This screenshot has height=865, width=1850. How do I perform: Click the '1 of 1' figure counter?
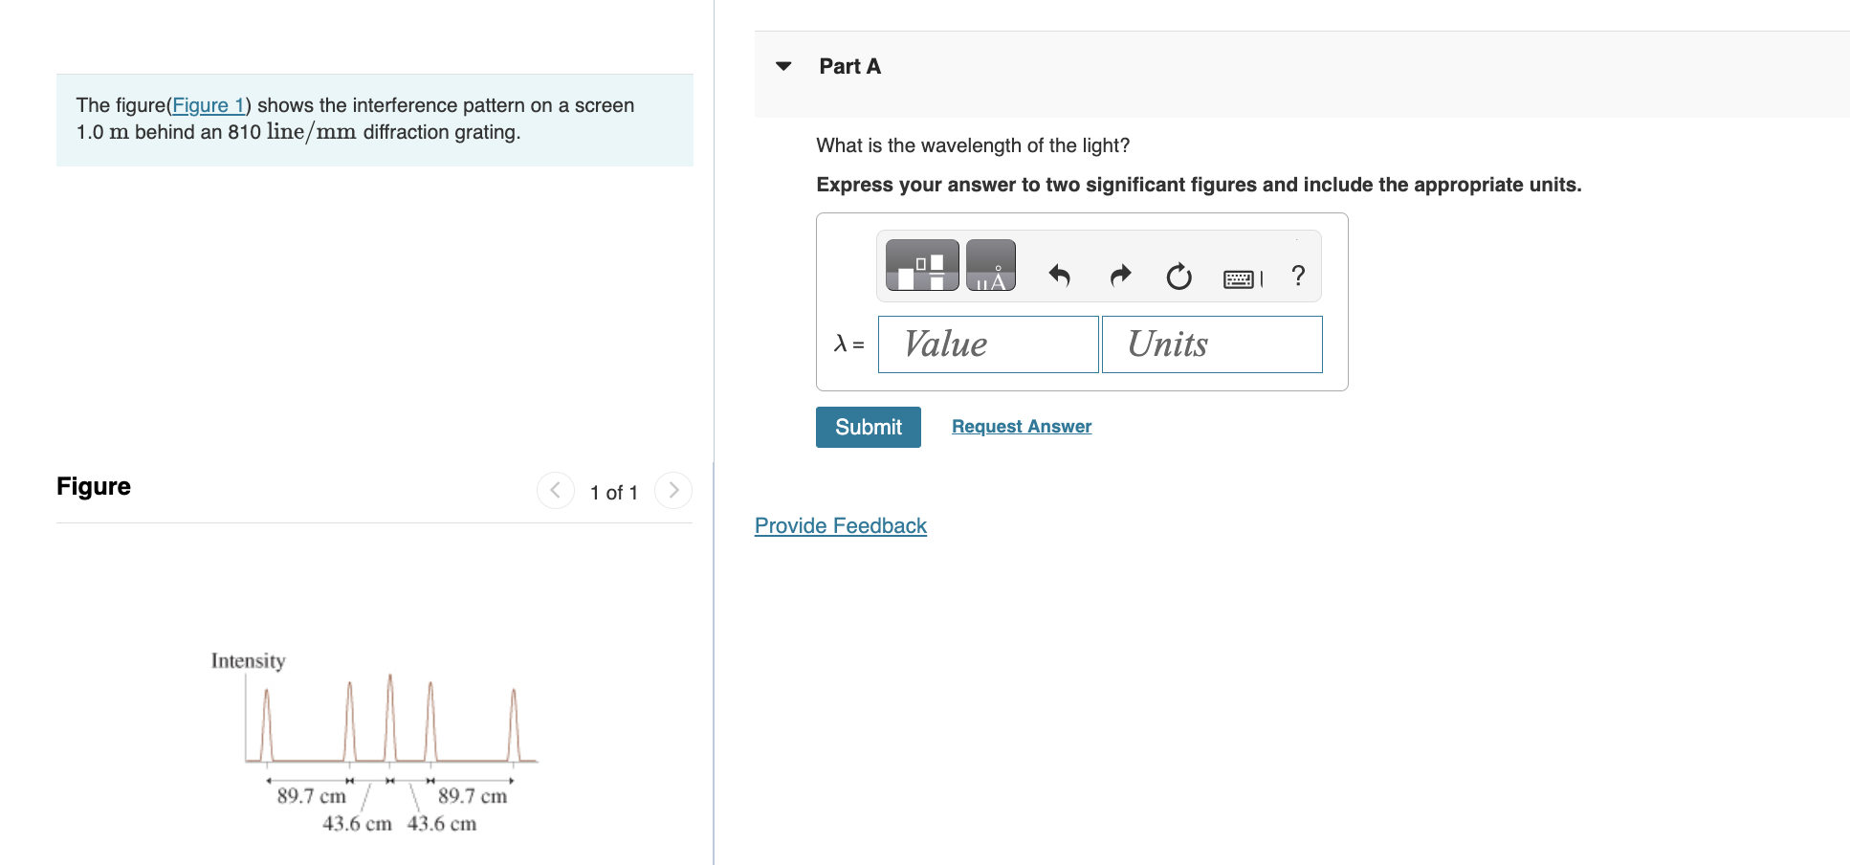[x=614, y=492]
